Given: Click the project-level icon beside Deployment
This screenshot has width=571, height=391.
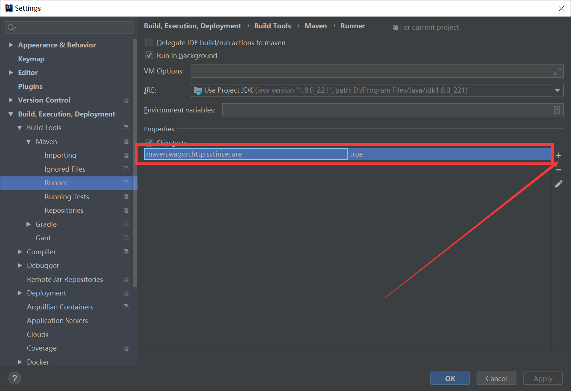Looking at the screenshot, I should [x=126, y=293].
